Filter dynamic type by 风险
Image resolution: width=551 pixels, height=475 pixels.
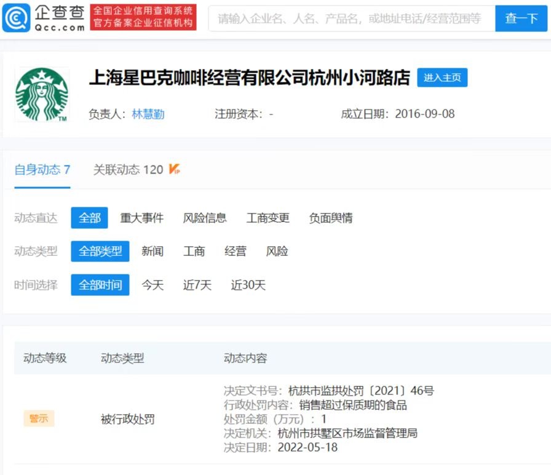pos(277,252)
